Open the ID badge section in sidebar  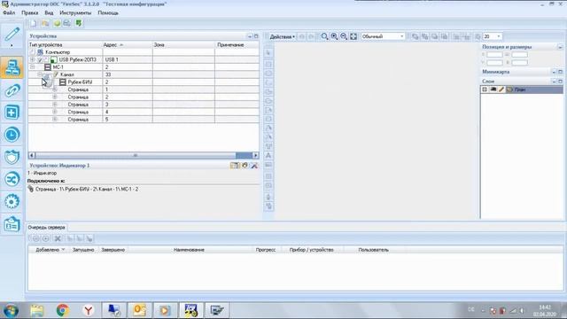[12, 224]
